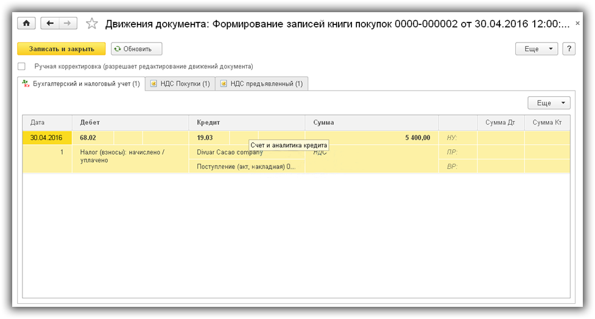Go forward with the right arrow
Viewport: 595px width, 319px height.
tap(68, 23)
